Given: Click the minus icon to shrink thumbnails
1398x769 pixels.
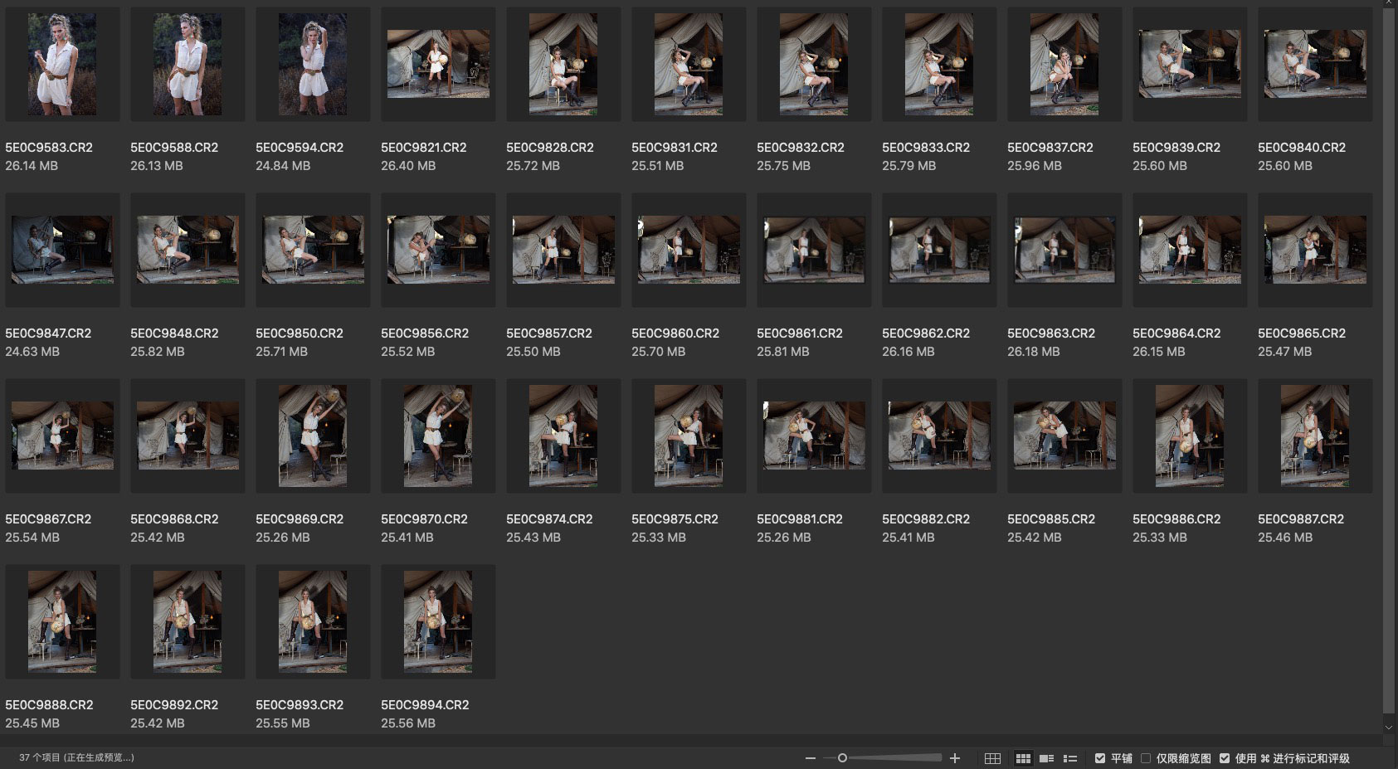Looking at the screenshot, I should (x=811, y=758).
